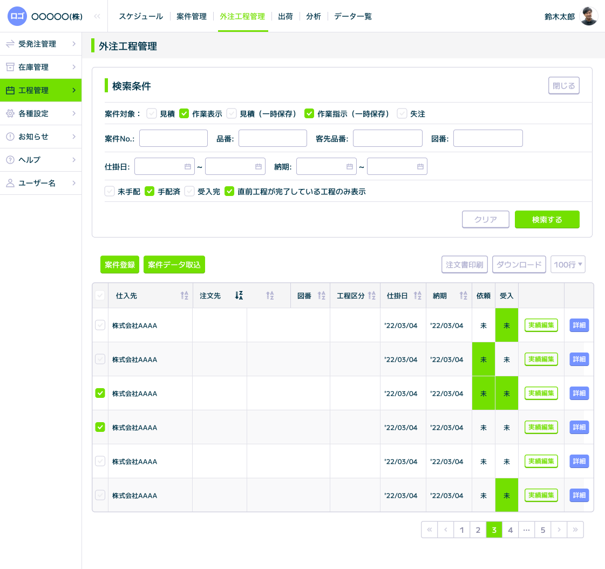The width and height of the screenshot is (605, 569).
Task: Uncheck the 作業表示 checkbox
Action: pyautogui.click(x=184, y=114)
